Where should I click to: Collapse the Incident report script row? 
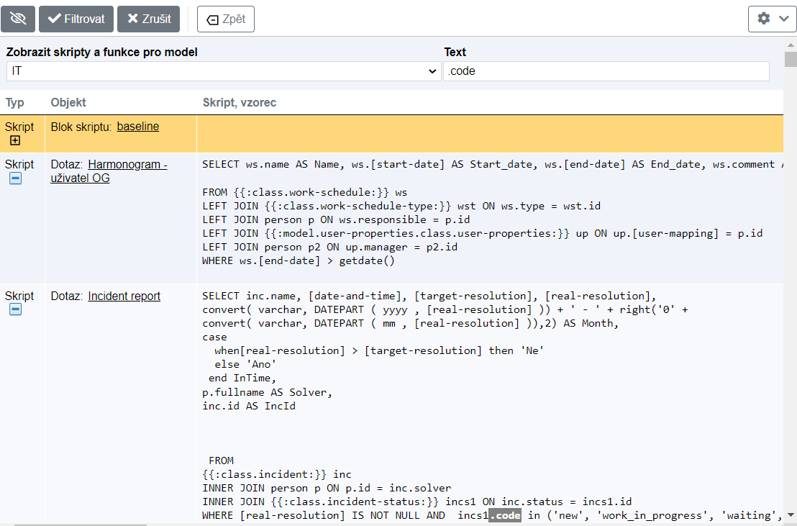tap(15, 309)
